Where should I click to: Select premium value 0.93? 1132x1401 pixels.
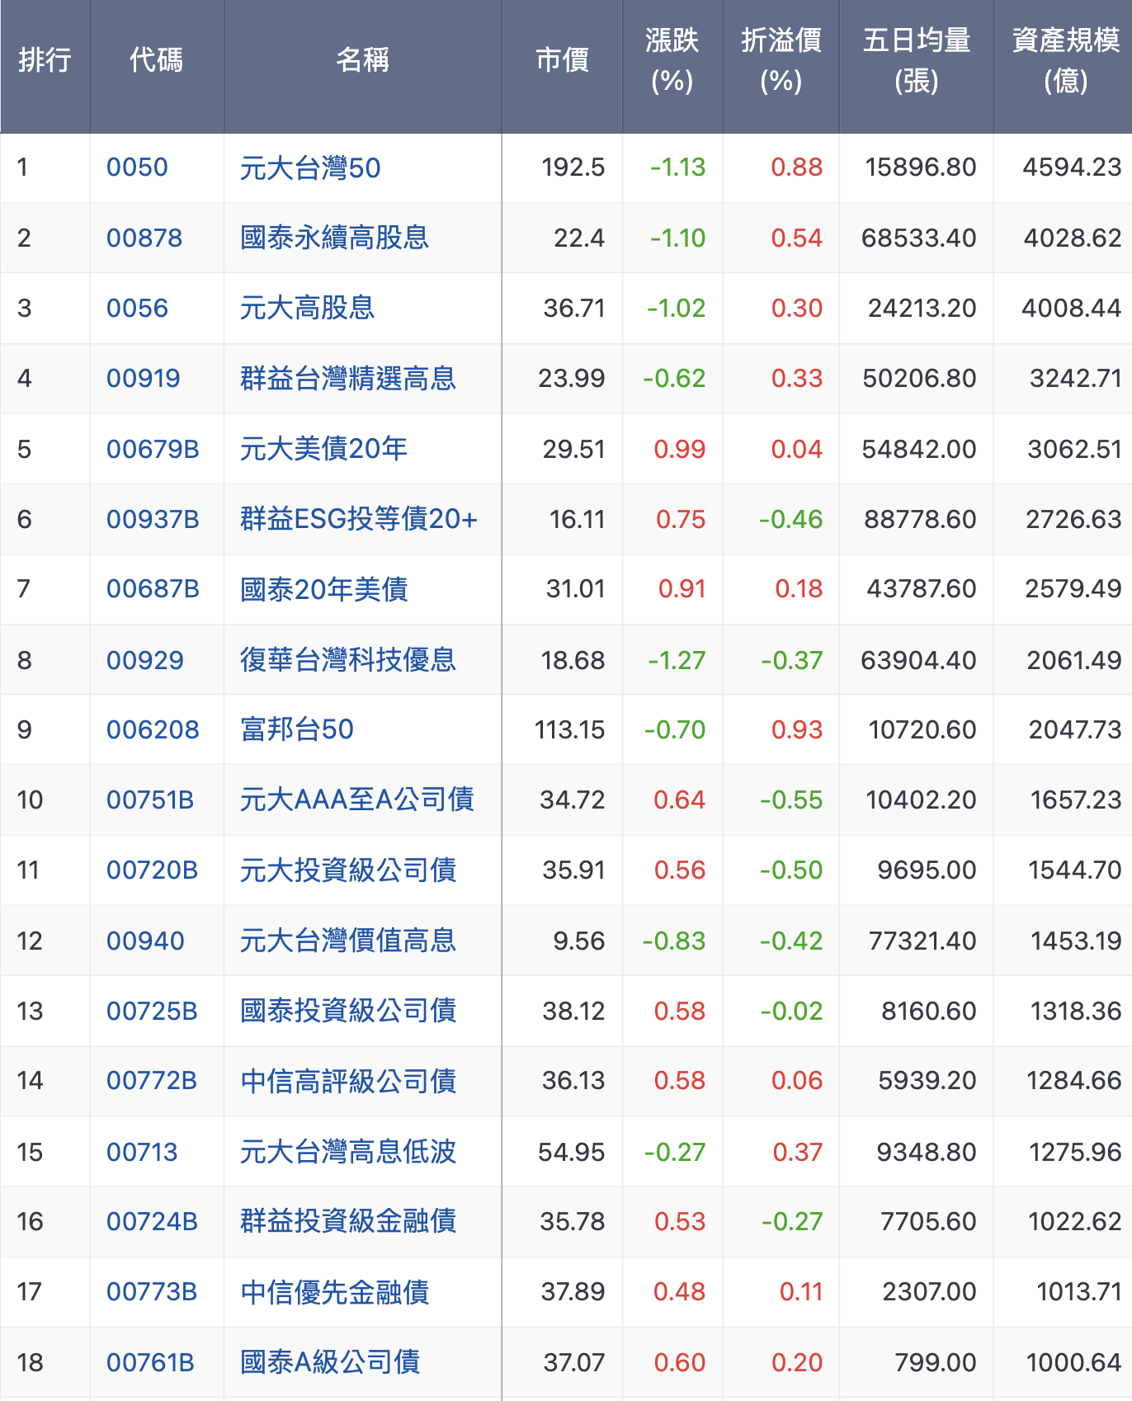point(796,729)
